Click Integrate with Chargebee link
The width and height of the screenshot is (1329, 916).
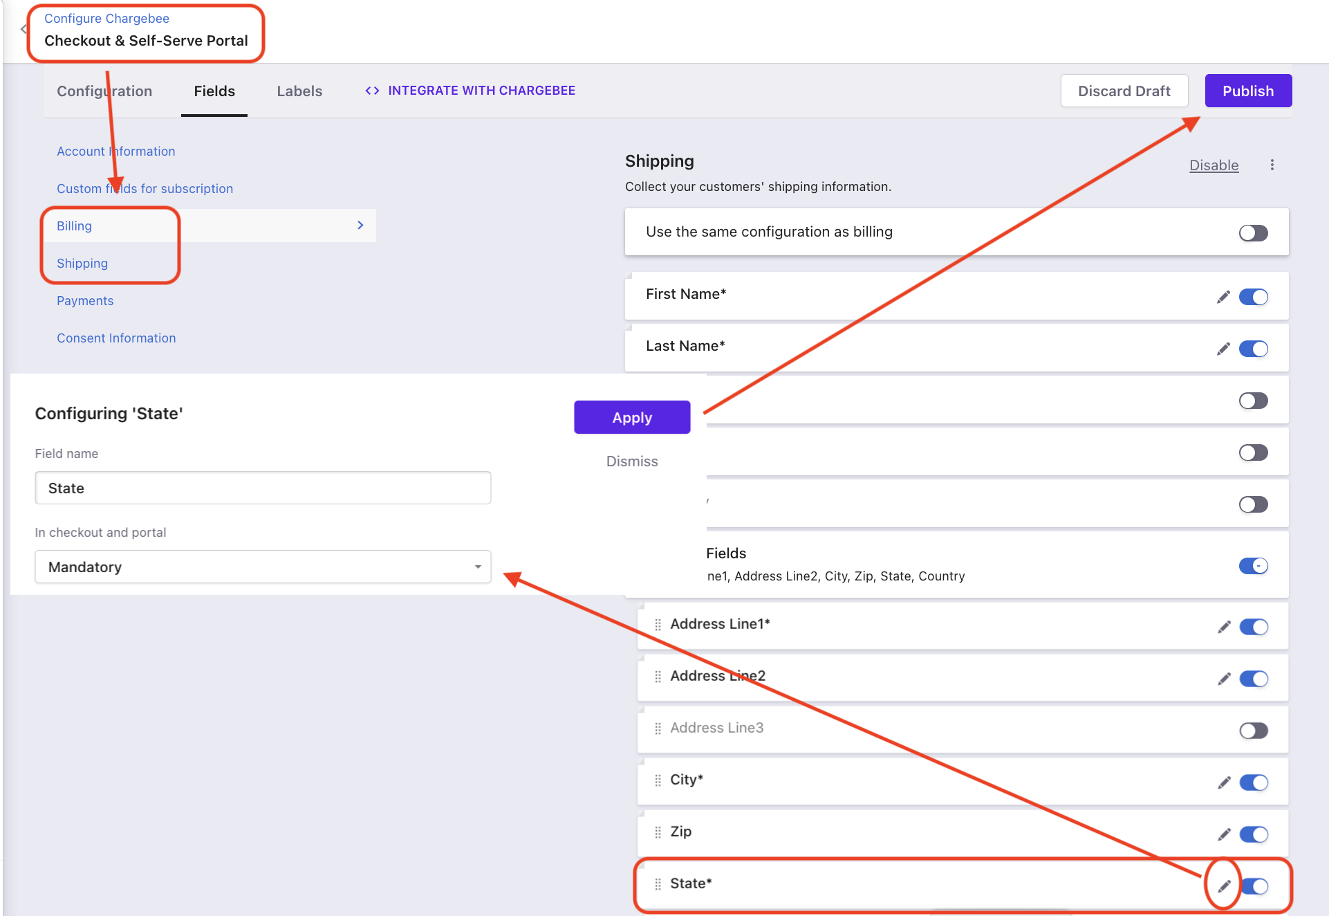(482, 91)
